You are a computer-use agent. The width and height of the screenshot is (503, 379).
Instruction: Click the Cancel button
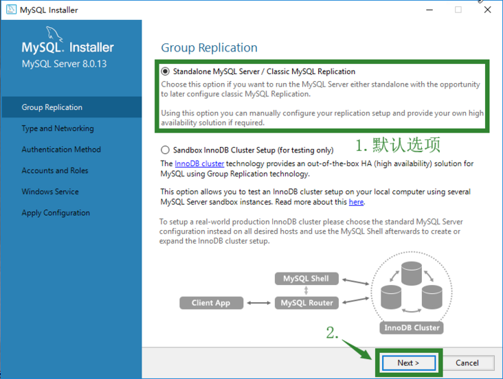(x=467, y=363)
